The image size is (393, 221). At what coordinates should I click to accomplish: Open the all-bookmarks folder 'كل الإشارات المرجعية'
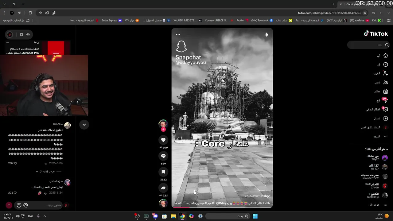point(16,21)
